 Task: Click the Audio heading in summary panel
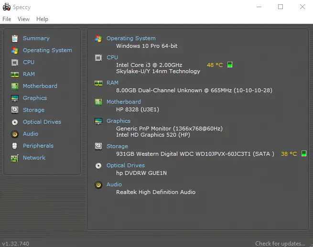coord(114,184)
